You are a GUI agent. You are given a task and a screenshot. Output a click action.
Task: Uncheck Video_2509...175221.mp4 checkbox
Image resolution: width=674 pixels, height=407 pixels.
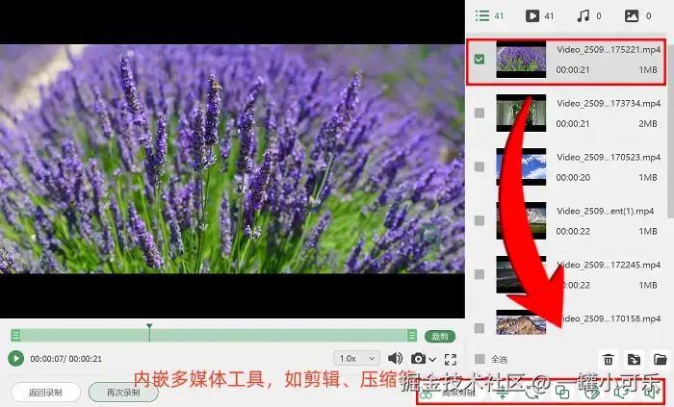coord(480,59)
